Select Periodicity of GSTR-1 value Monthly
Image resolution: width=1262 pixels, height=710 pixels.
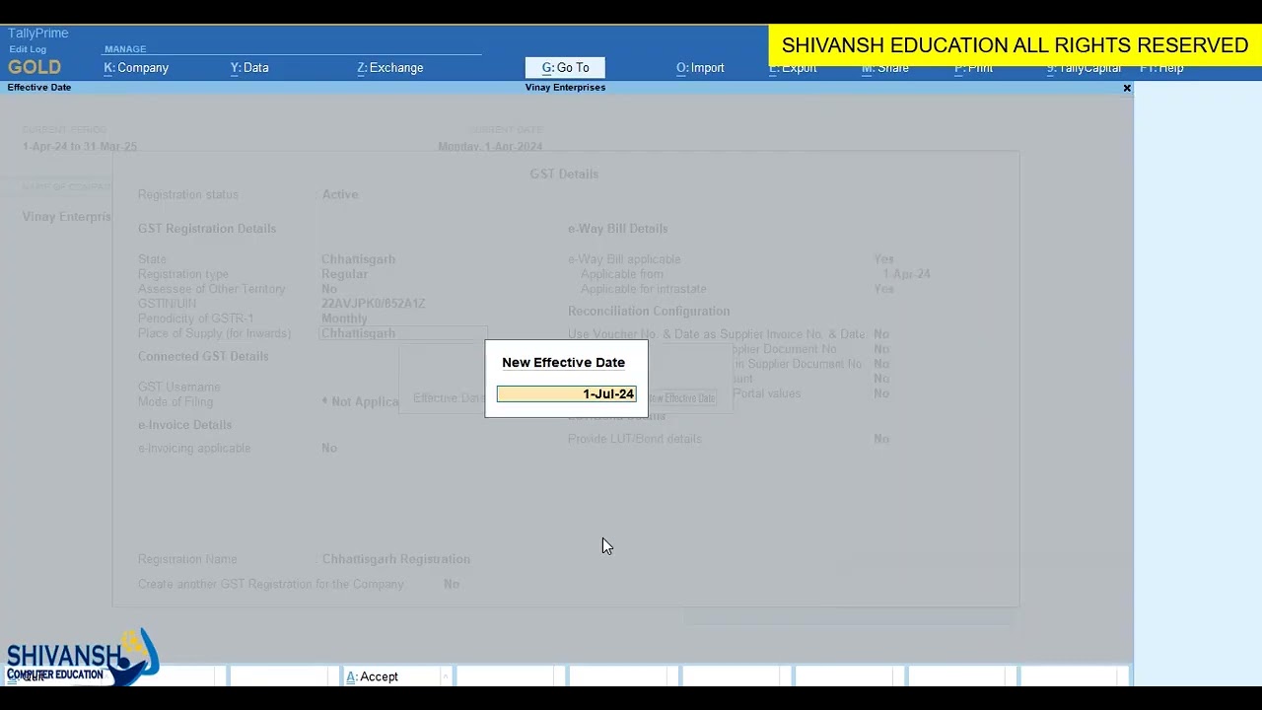[x=344, y=319]
